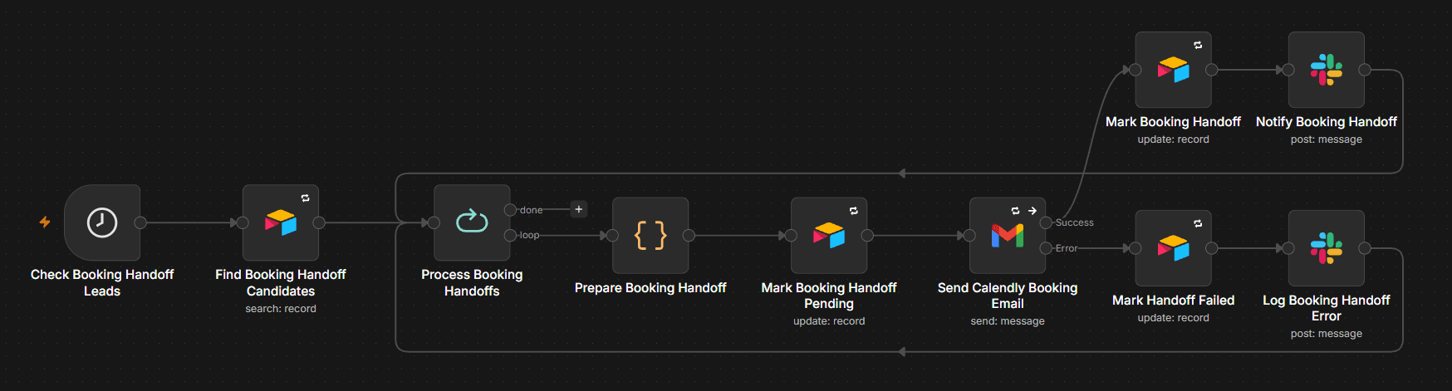Click the retry icon on Mark Booking Handoff Pending
Viewport: 1452px width, 391px height.
(x=853, y=211)
